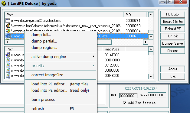190x113 pixels.
Task: Click the LordPE radiation icon in title bar
Action: pos(4,3)
